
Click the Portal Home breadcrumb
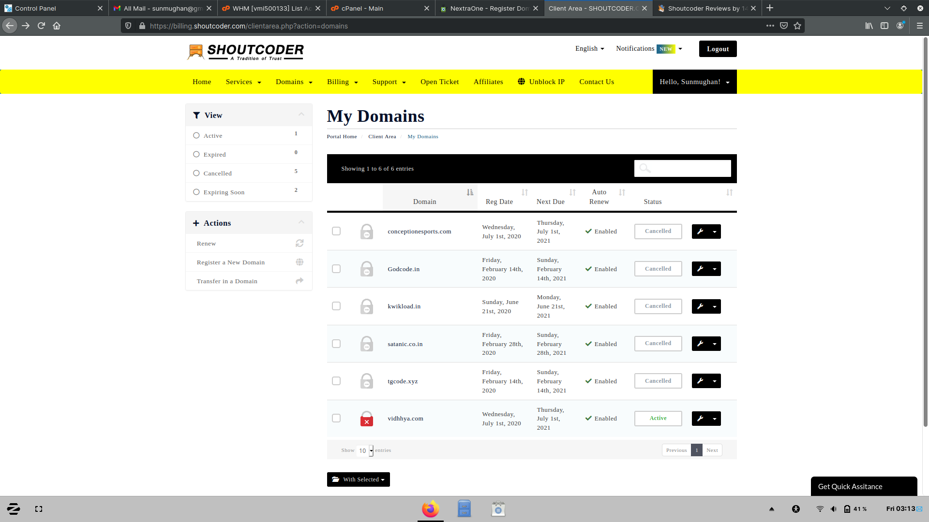click(x=342, y=136)
